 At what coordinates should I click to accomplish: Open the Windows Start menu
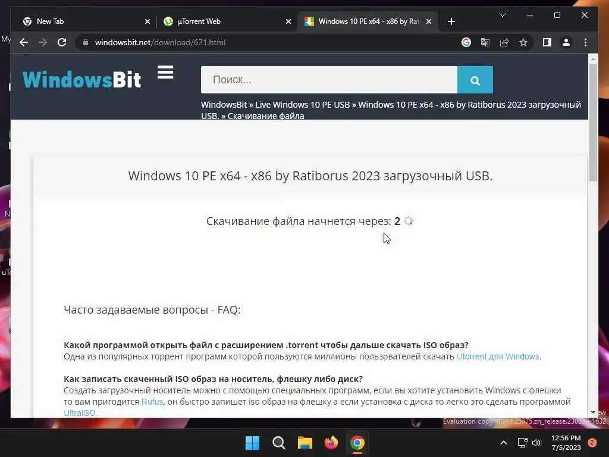252,443
